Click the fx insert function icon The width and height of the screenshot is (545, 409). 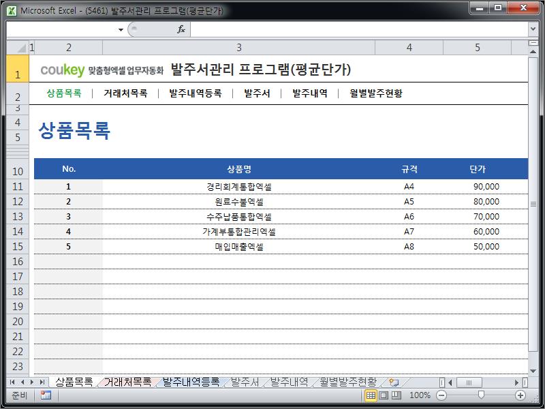pyautogui.click(x=181, y=29)
